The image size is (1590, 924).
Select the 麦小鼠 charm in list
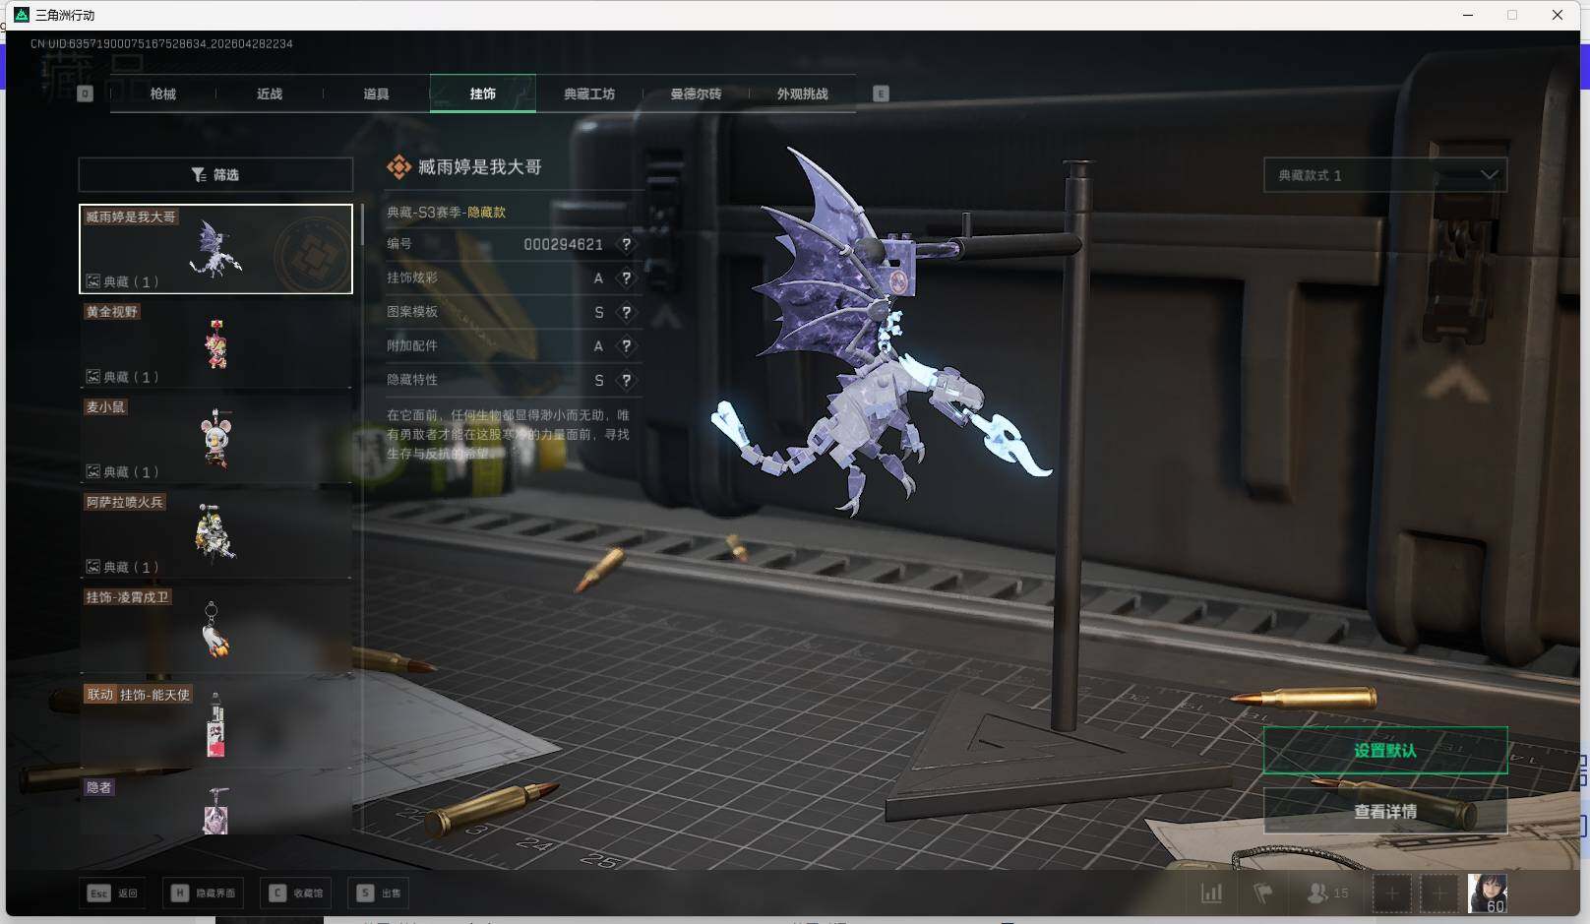pos(215,439)
